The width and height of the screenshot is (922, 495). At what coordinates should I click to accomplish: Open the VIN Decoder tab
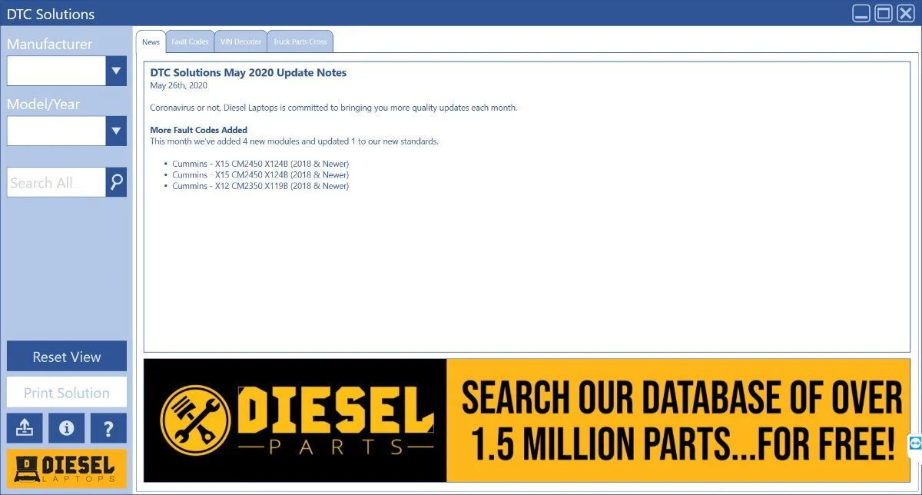pos(240,42)
